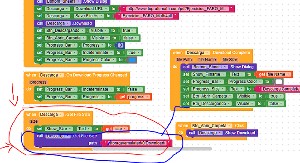Image resolution: width=300 pixels, height=163 pixels.
Task: Click the horizontal workspace scrollbar
Action: coord(152,149)
